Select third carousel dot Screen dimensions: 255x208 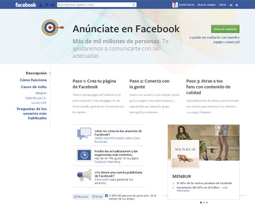(207, 202)
